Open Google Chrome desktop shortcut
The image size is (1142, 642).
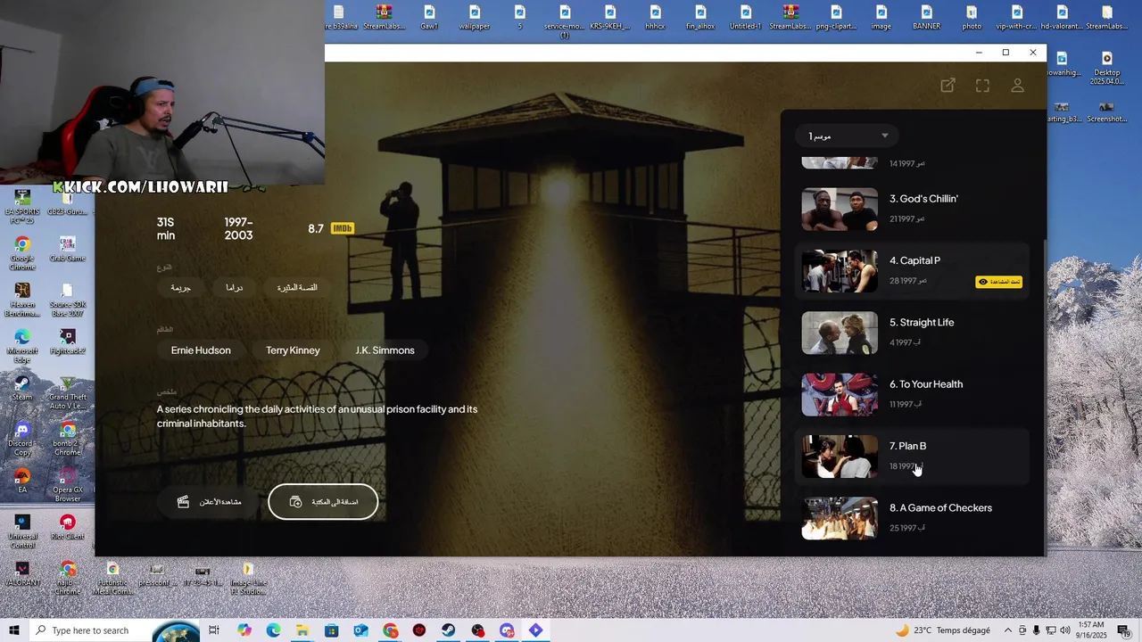coord(22,253)
